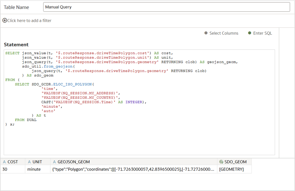Click the text type icon of GEOJSON_GEOM column

[54, 162]
